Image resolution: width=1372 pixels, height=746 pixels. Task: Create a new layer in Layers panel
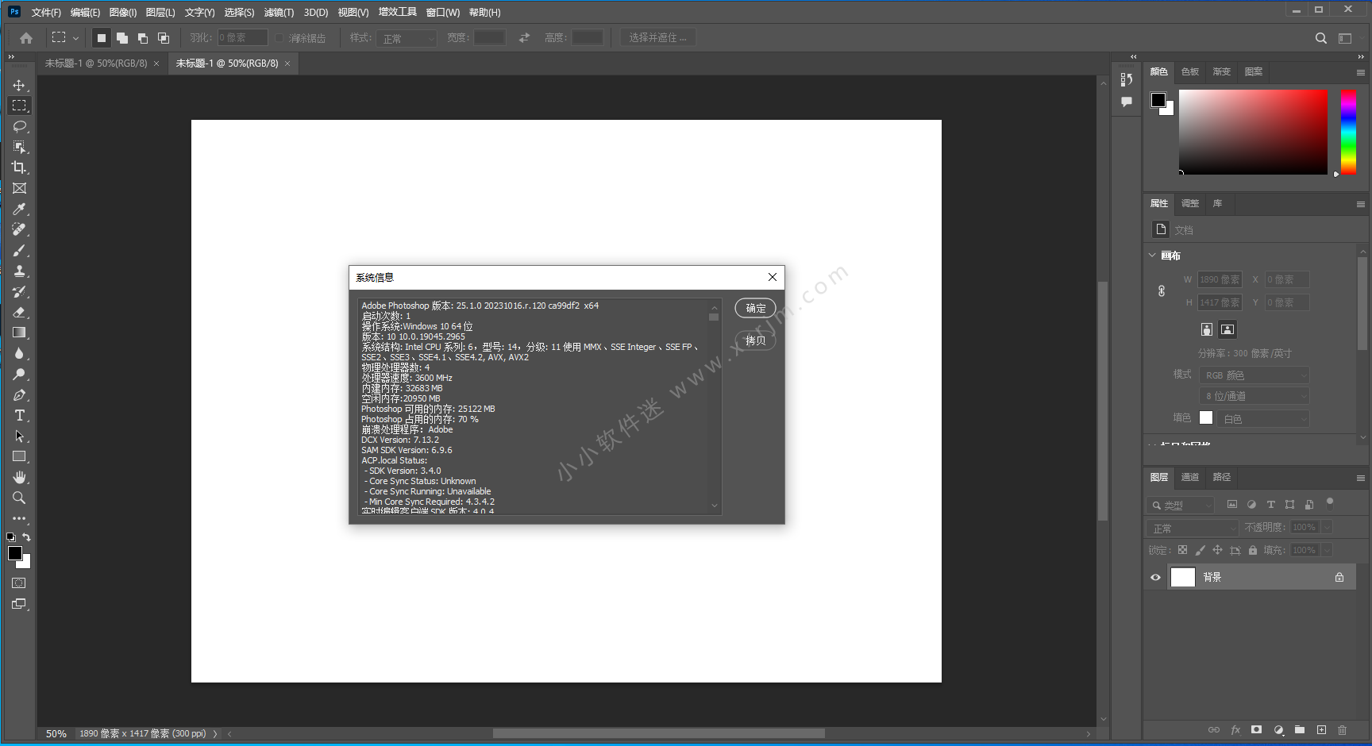(x=1321, y=730)
